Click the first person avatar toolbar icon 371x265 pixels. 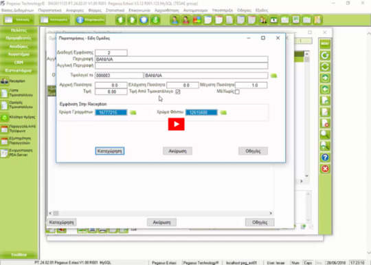(x=175, y=20)
